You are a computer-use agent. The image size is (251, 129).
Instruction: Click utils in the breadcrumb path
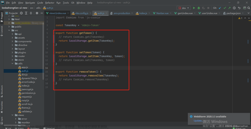[x=38, y=8]
